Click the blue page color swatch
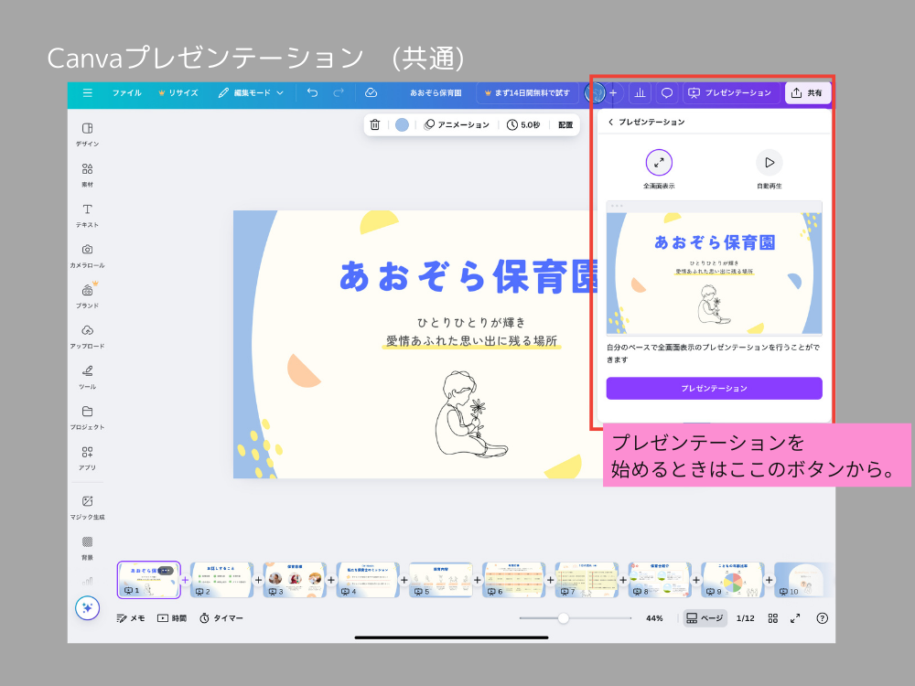Image resolution: width=915 pixels, height=686 pixels. [x=402, y=124]
